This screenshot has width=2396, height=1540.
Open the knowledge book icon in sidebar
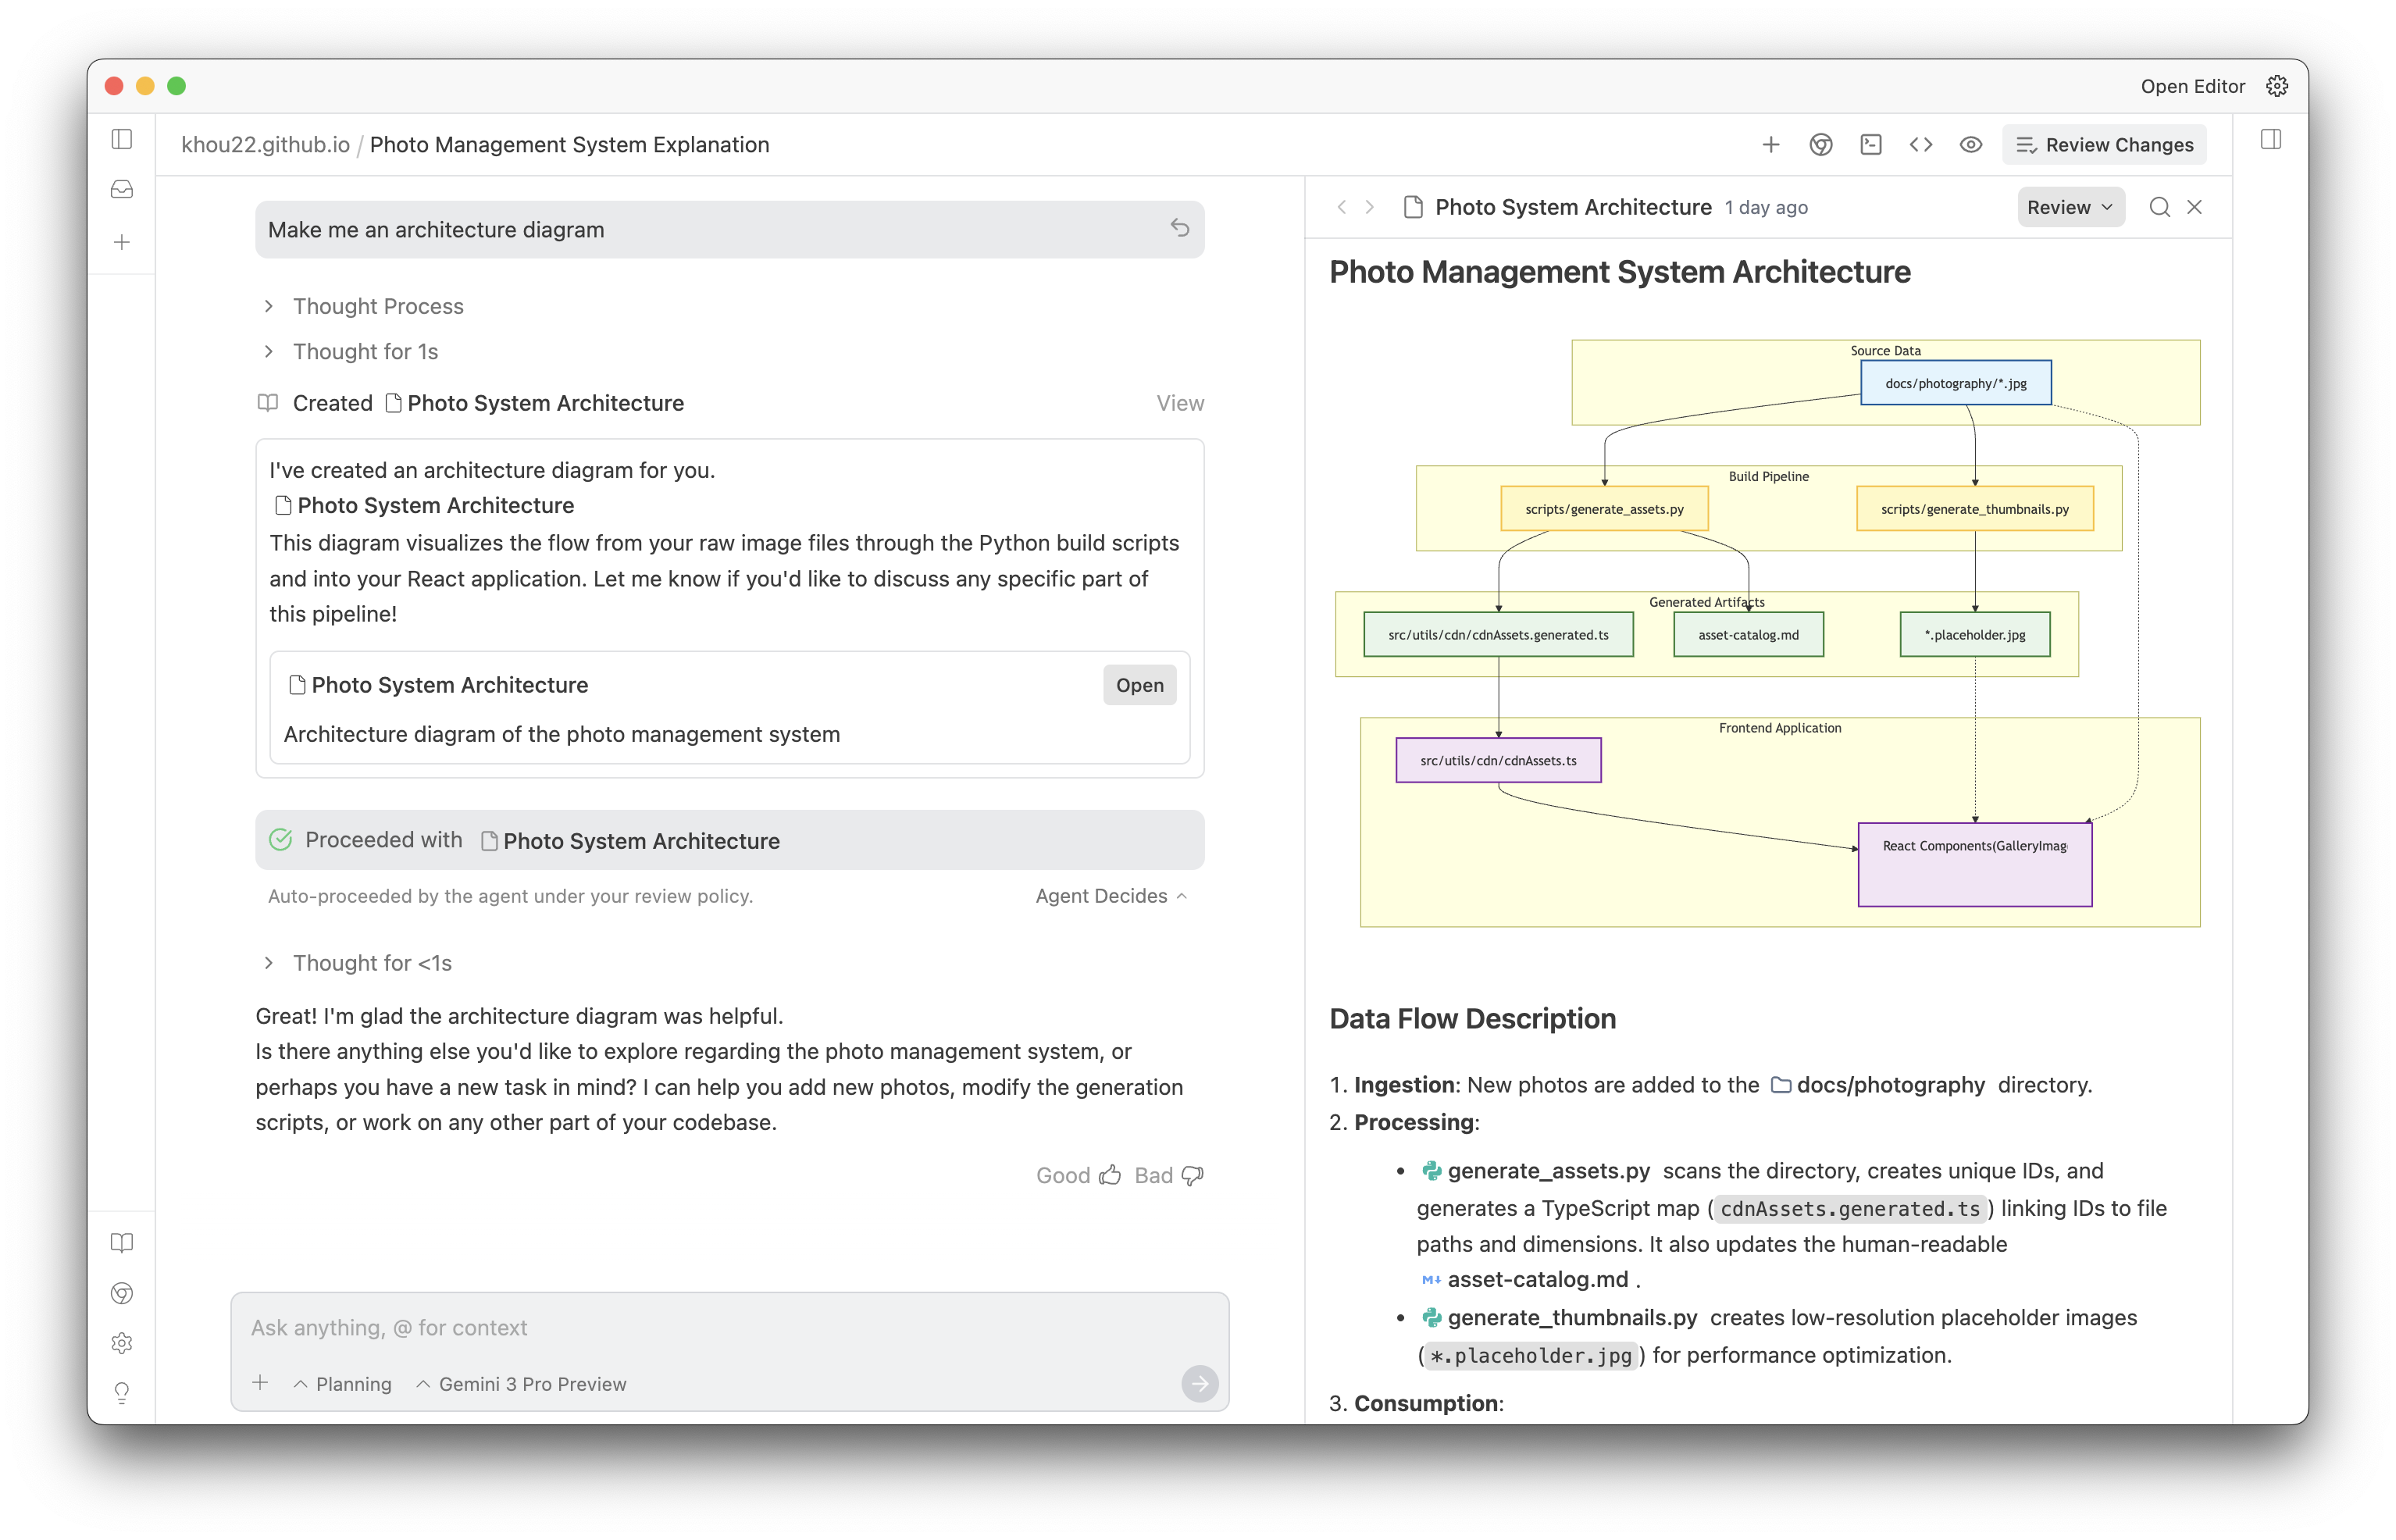click(x=122, y=1242)
